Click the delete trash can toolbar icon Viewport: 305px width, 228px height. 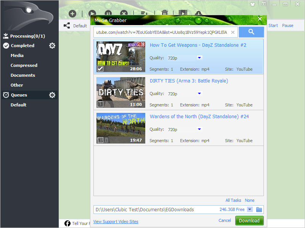165,13
